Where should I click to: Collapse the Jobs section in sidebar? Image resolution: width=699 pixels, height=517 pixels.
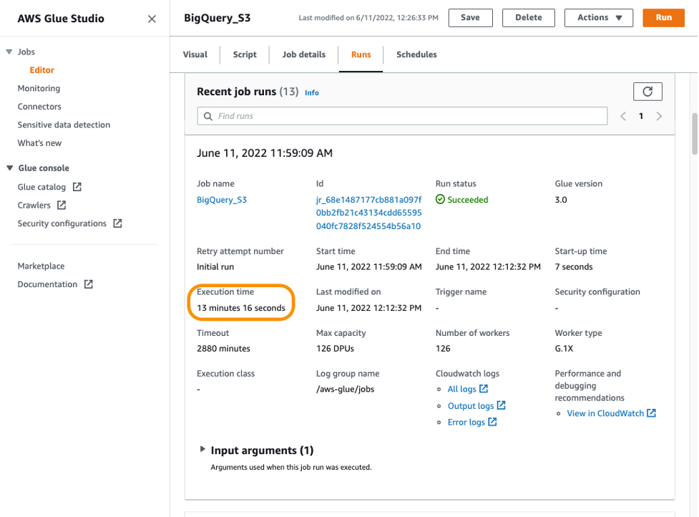point(9,52)
